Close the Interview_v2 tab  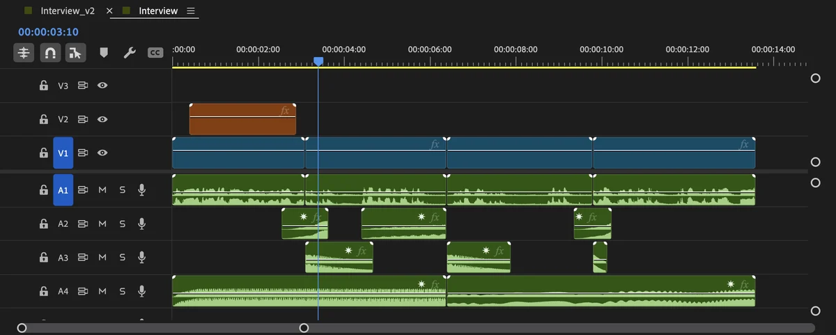click(x=109, y=11)
